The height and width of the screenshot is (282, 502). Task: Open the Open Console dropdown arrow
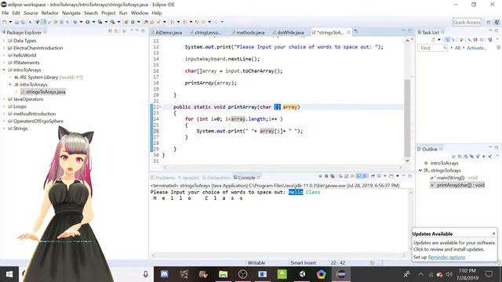click(398, 176)
